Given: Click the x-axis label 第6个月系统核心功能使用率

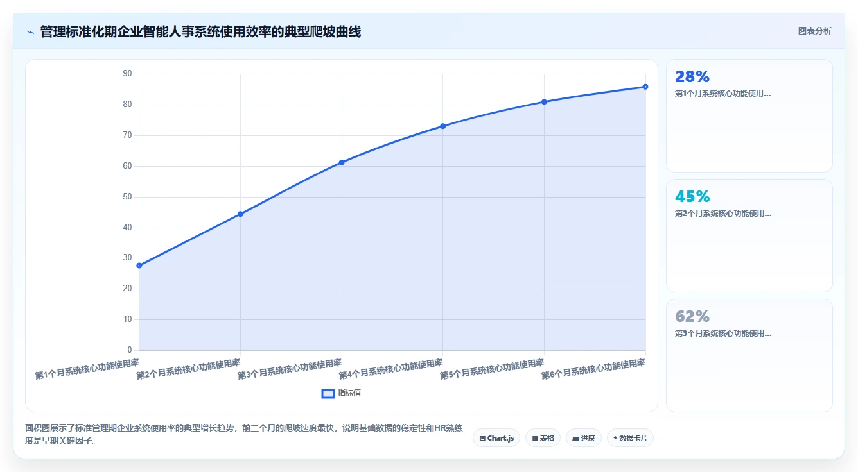Looking at the screenshot, I should coord(593,369).
